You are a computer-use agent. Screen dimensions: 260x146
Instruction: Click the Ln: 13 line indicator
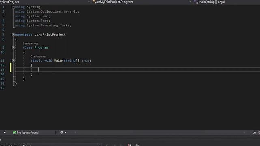(x=256, y=133)
